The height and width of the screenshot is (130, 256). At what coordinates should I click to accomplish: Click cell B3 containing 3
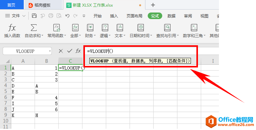coord(47,80)
